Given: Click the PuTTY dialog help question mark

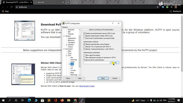Looking at the screenshot, I should [x=112, y=23].
